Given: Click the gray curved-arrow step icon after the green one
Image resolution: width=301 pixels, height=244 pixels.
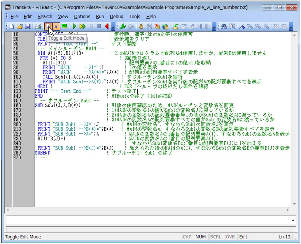Looking at the screenshot, I should pos(184,27).
